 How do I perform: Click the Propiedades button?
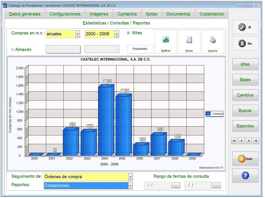point(140,49)
